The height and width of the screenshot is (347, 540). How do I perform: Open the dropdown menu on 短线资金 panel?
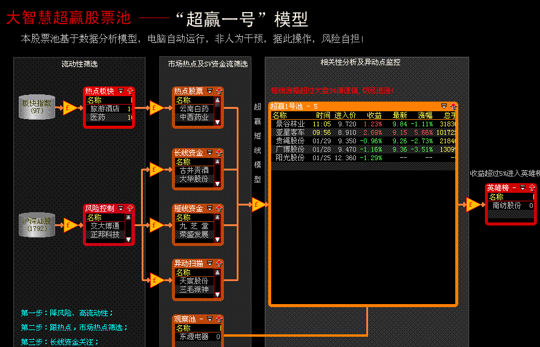click(x=209, y=208)
